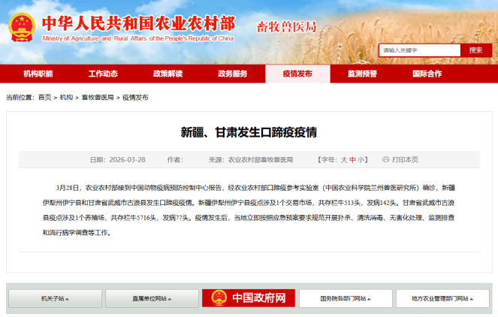Screen dimensions: 498x317
Task: Open the 机构职能 navigation tab
Action: pyautogui.click(x=38, y=74)
